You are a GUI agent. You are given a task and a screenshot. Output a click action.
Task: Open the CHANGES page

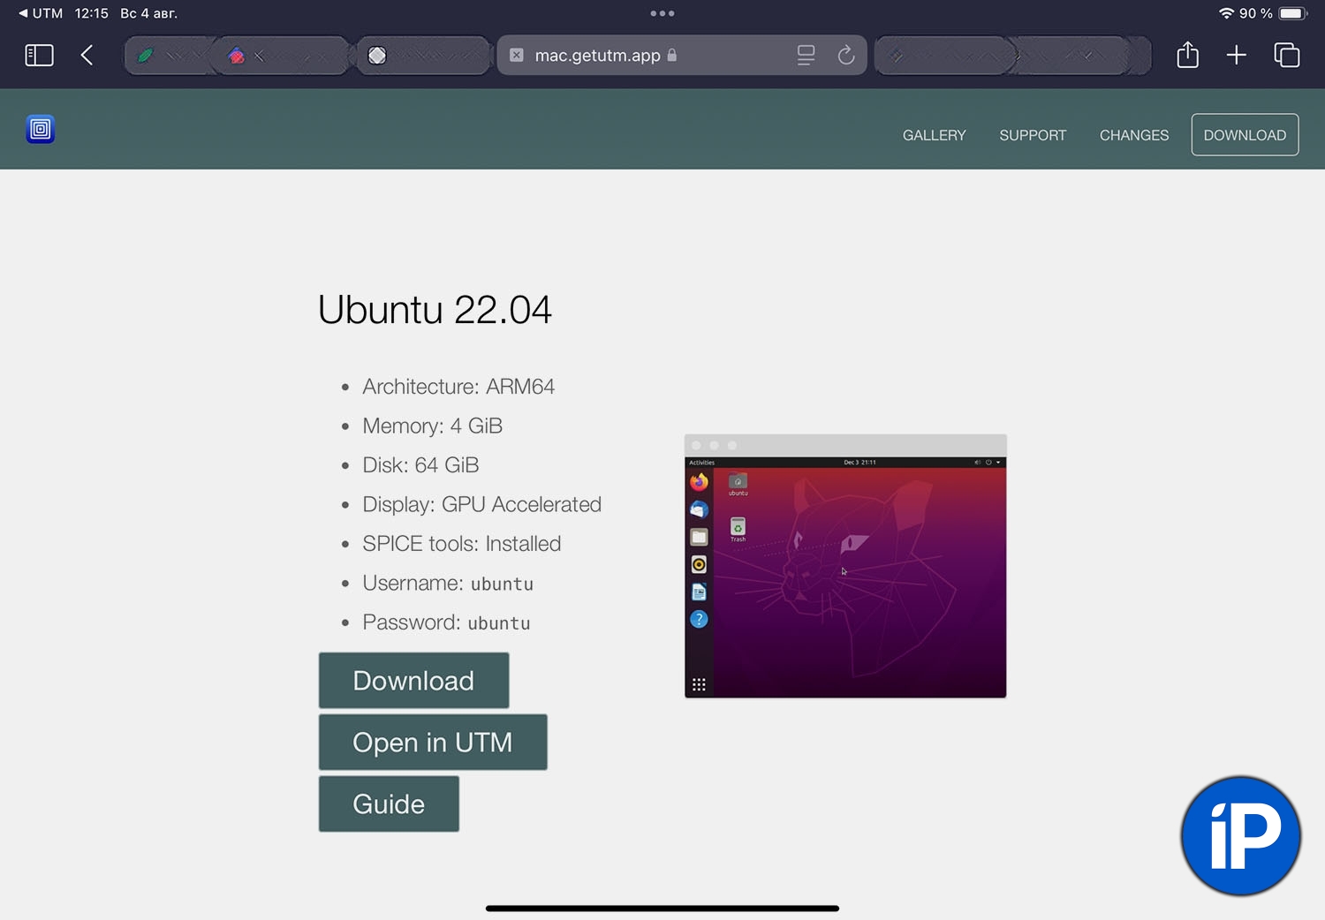pos(1134,135)
